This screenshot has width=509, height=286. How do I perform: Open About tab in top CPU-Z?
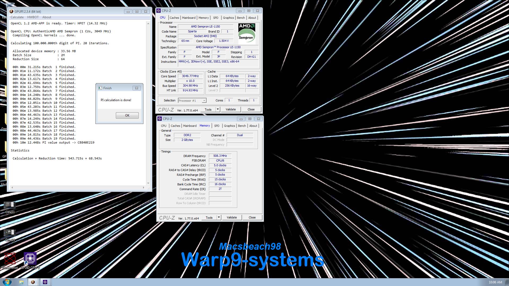click(252, 18)
